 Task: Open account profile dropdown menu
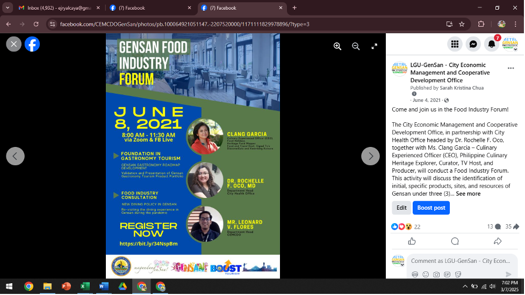pos(509,45)
